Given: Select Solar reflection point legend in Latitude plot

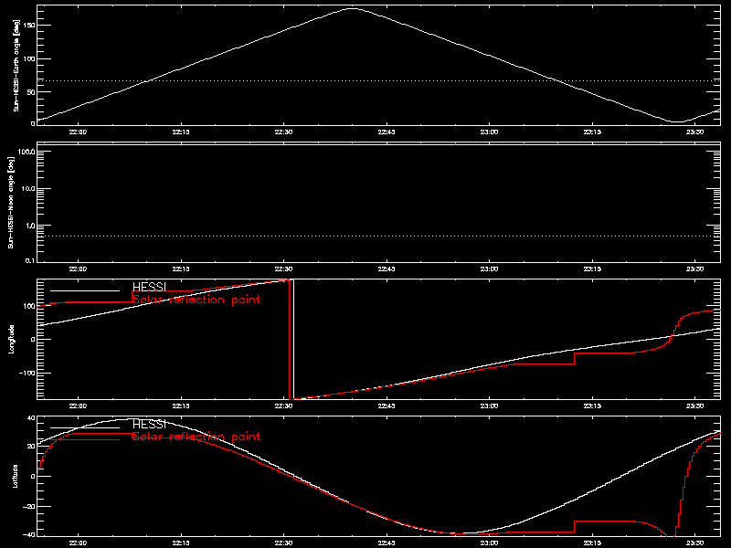Looking at the screenshot, I should tap(196, 437).
